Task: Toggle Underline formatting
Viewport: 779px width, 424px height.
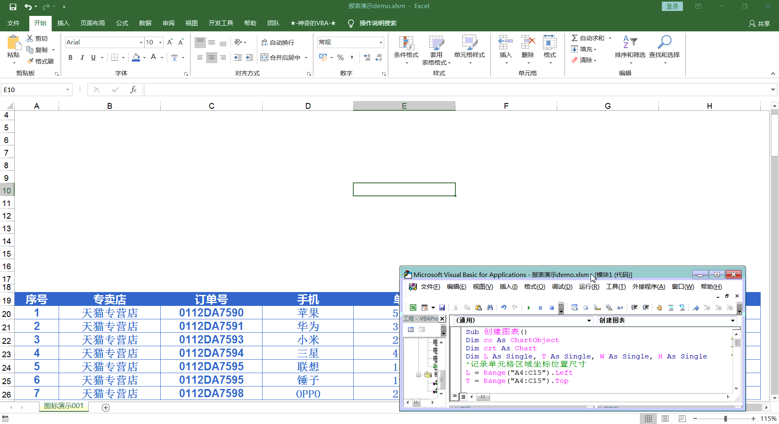Action: coord(93,57)
